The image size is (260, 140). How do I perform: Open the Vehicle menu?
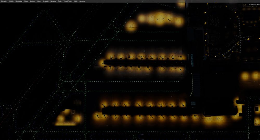11,1
